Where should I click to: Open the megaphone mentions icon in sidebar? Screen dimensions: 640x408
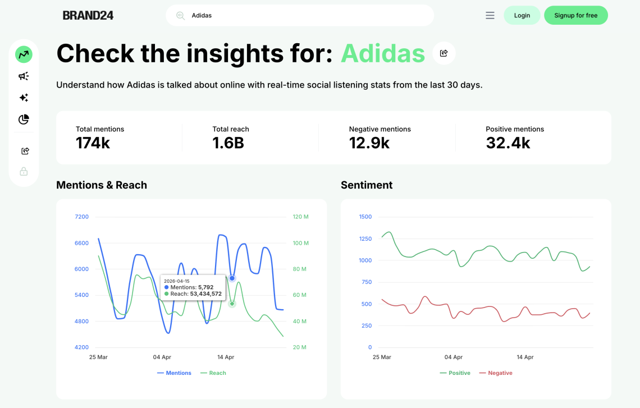24,76
